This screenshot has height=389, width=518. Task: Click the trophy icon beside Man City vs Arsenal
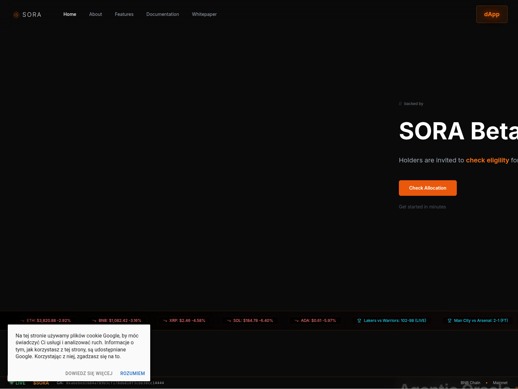[449, 321]
